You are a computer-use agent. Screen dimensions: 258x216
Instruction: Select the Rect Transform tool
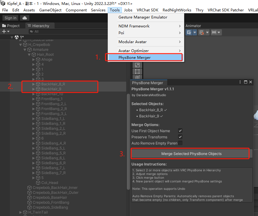coord(137,72)
